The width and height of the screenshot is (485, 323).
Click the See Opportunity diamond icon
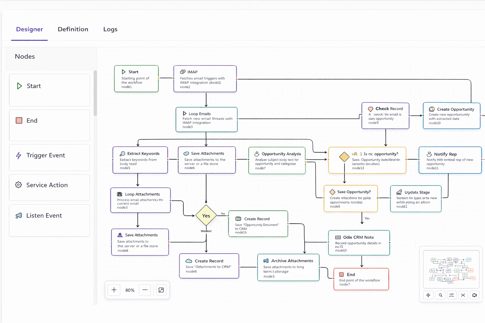click(x=332, y=192)
